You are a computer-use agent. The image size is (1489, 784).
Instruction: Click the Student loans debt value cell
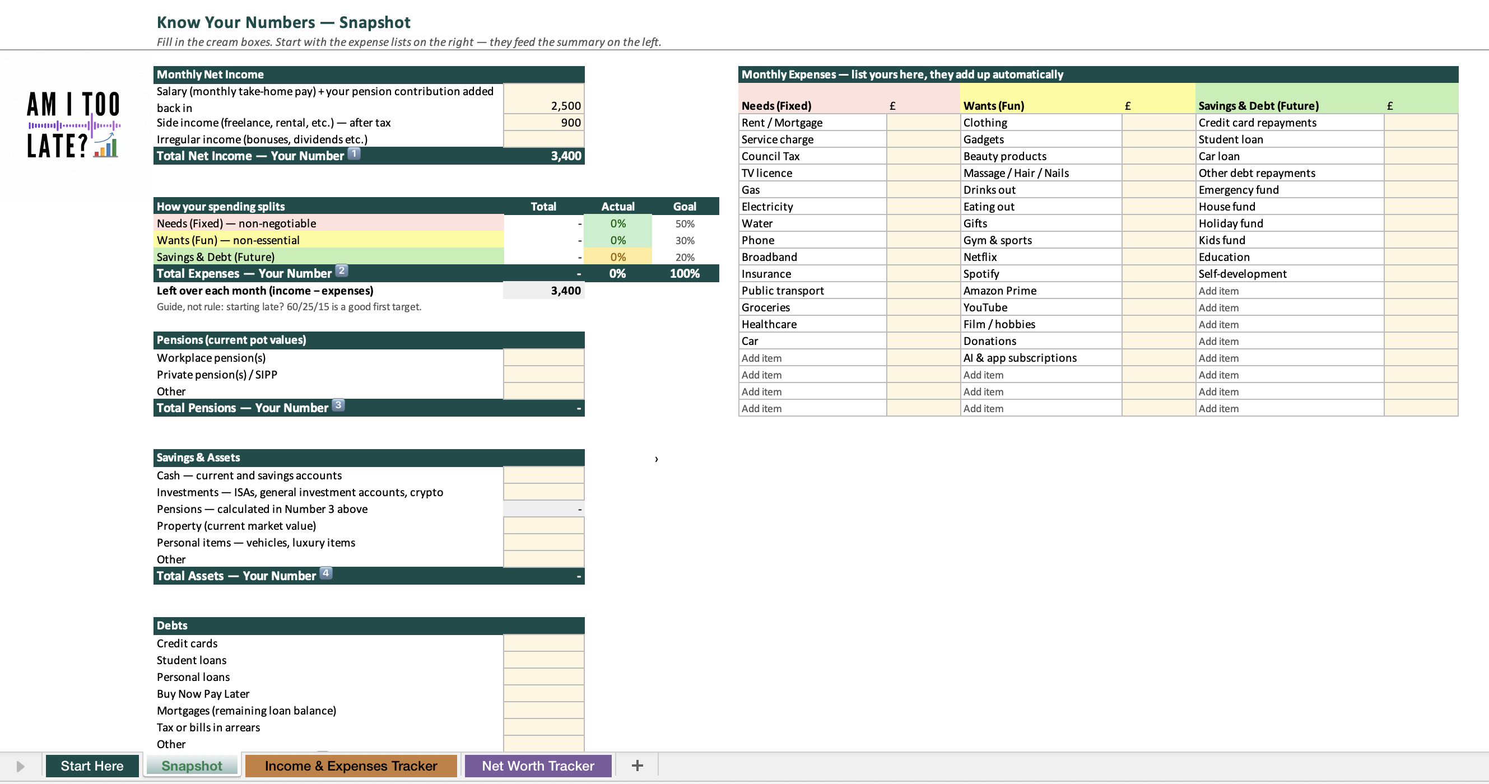[543, 660]
